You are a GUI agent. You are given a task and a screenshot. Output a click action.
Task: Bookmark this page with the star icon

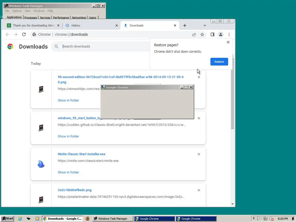click(202, 34)
